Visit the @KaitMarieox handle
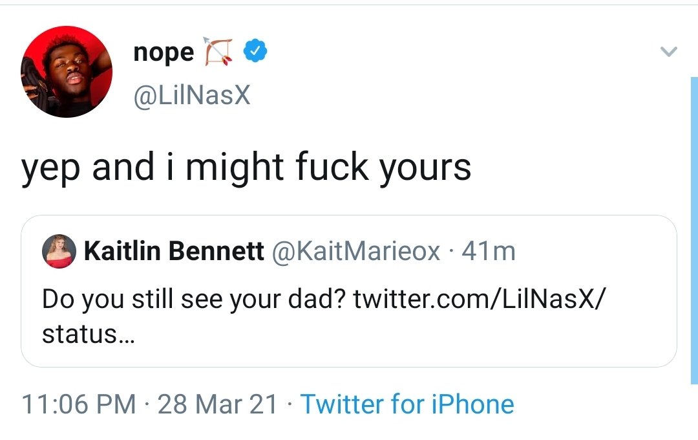 pyautogui.click(x=357, y=251)
